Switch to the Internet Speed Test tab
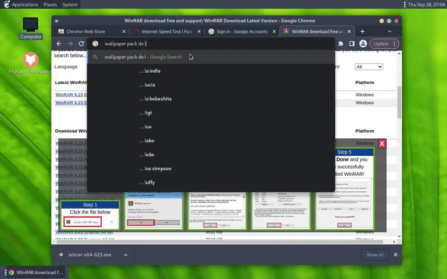The height and width of the screenshot is (279, 447). coord(167,31)
